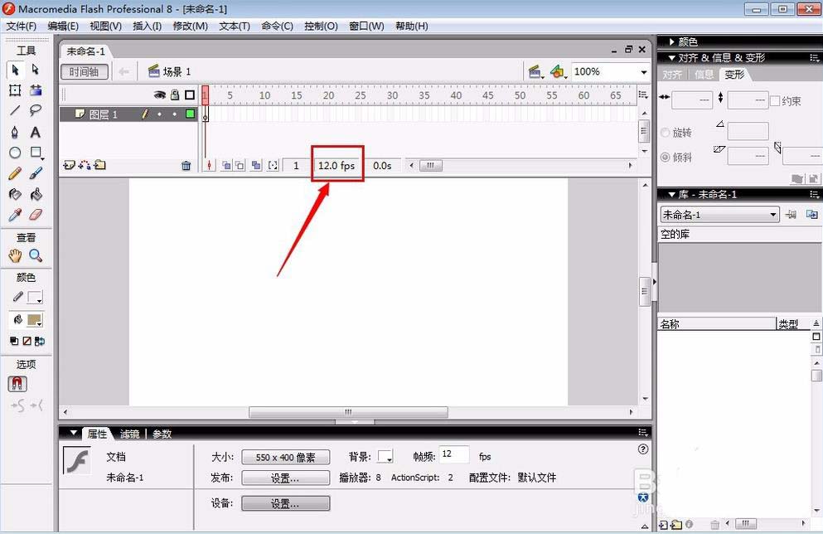Select the Free Transform tool
Screen dimensions: 823x534
(15, 90)
